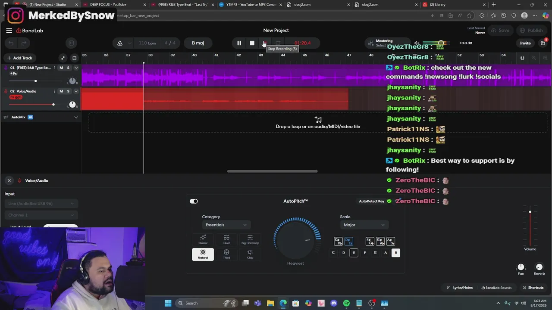Arm track 02 microphone icon

point(6,91)
